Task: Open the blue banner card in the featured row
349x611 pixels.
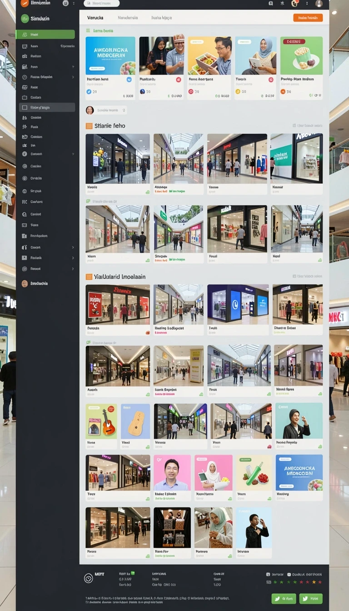Action: click(x=110, y=68)
